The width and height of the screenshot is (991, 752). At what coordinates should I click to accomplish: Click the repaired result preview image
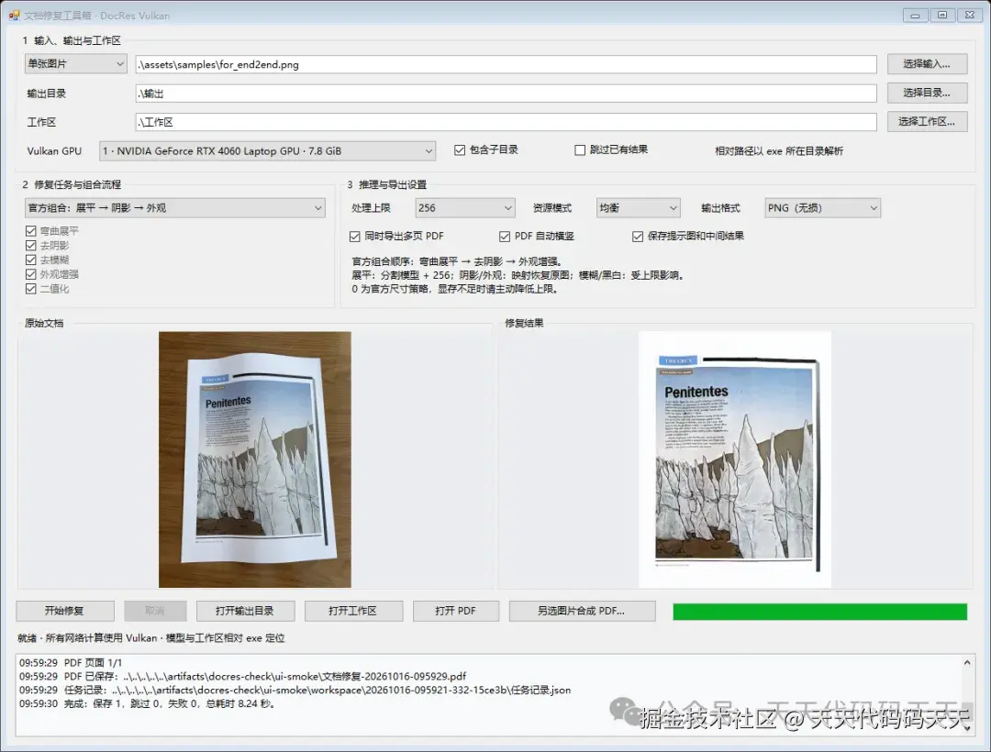tap(735, 459)
